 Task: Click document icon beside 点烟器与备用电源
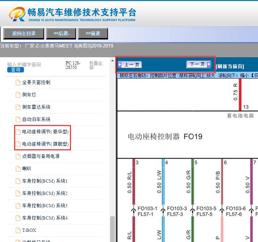coord(18,157)
